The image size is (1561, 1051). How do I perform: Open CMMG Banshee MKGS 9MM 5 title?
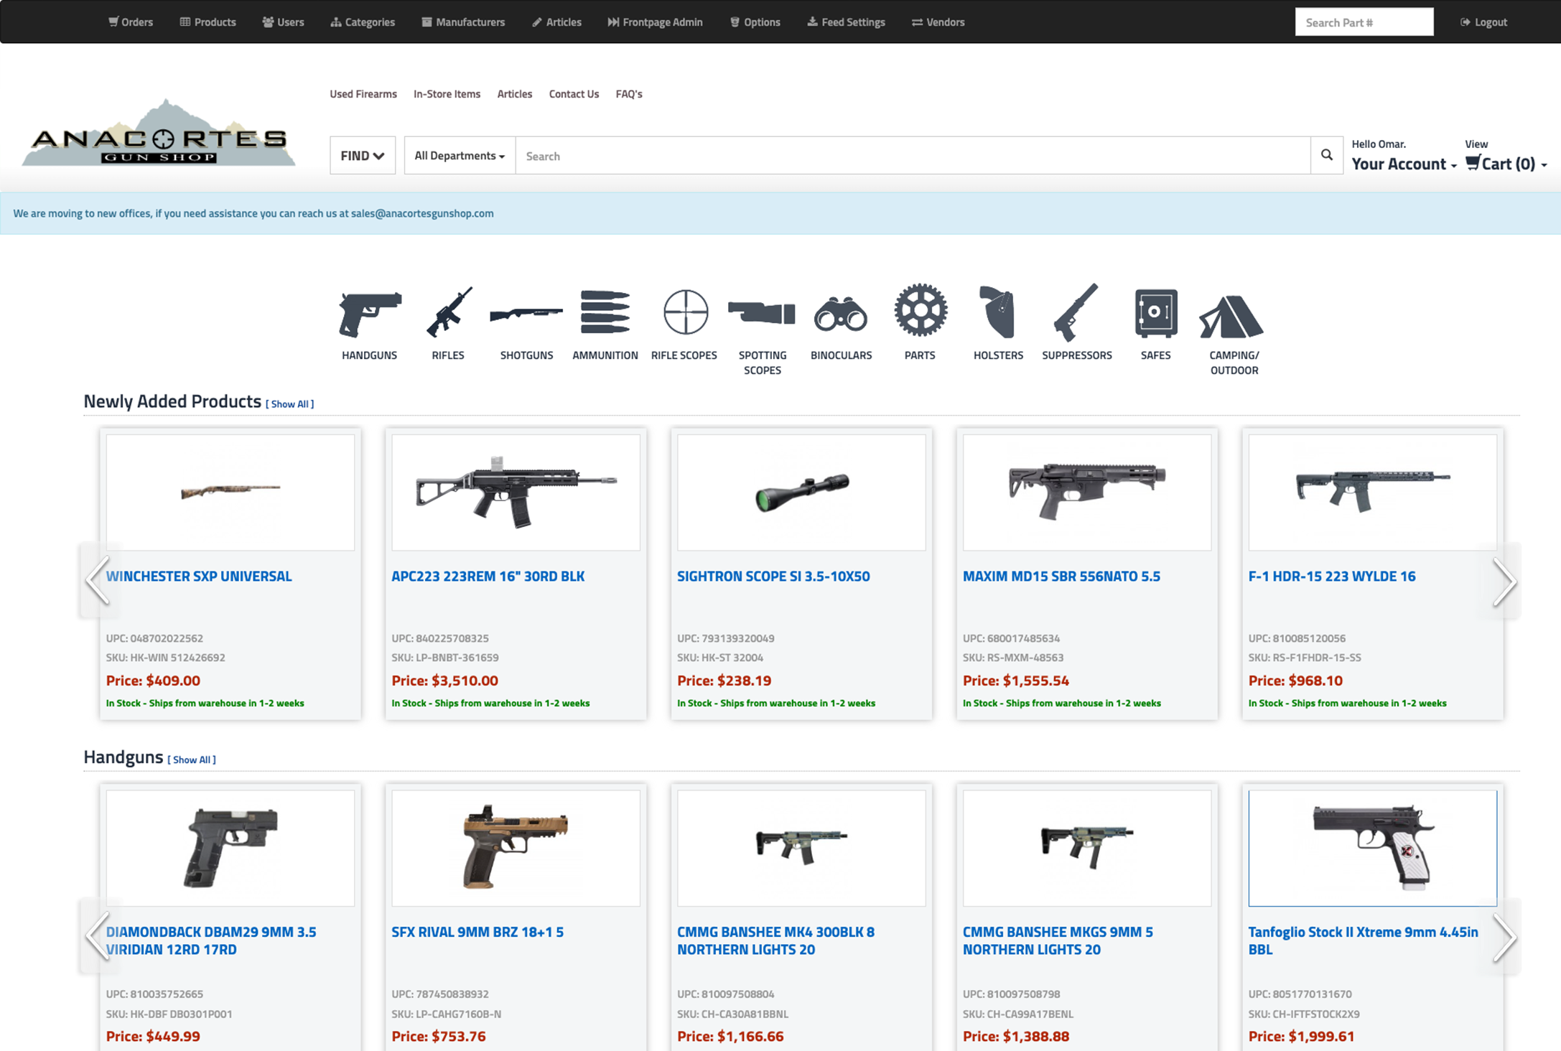pyautogui.click(x=1058, y=940)
